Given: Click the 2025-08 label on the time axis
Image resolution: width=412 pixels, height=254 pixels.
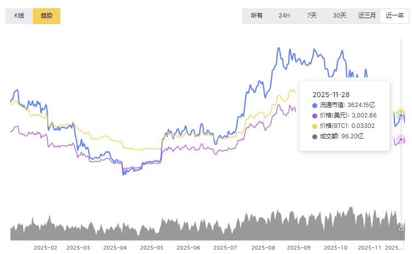Looking at the screenshot, I should click(x=262, y=248).
